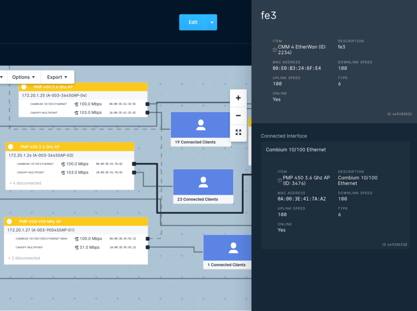Click the zoom in plus icon
The height and width of the screenshot is (311, 417).
238,98
